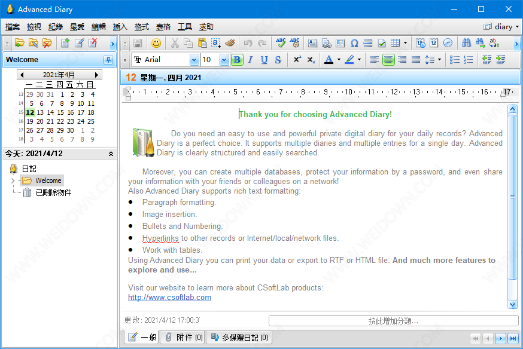Apply font color A swatch

point(329,60)
